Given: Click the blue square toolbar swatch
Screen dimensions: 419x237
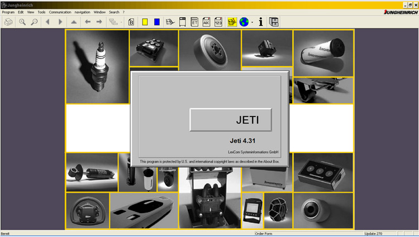Looking at the screenshot, I should [157, 22].
